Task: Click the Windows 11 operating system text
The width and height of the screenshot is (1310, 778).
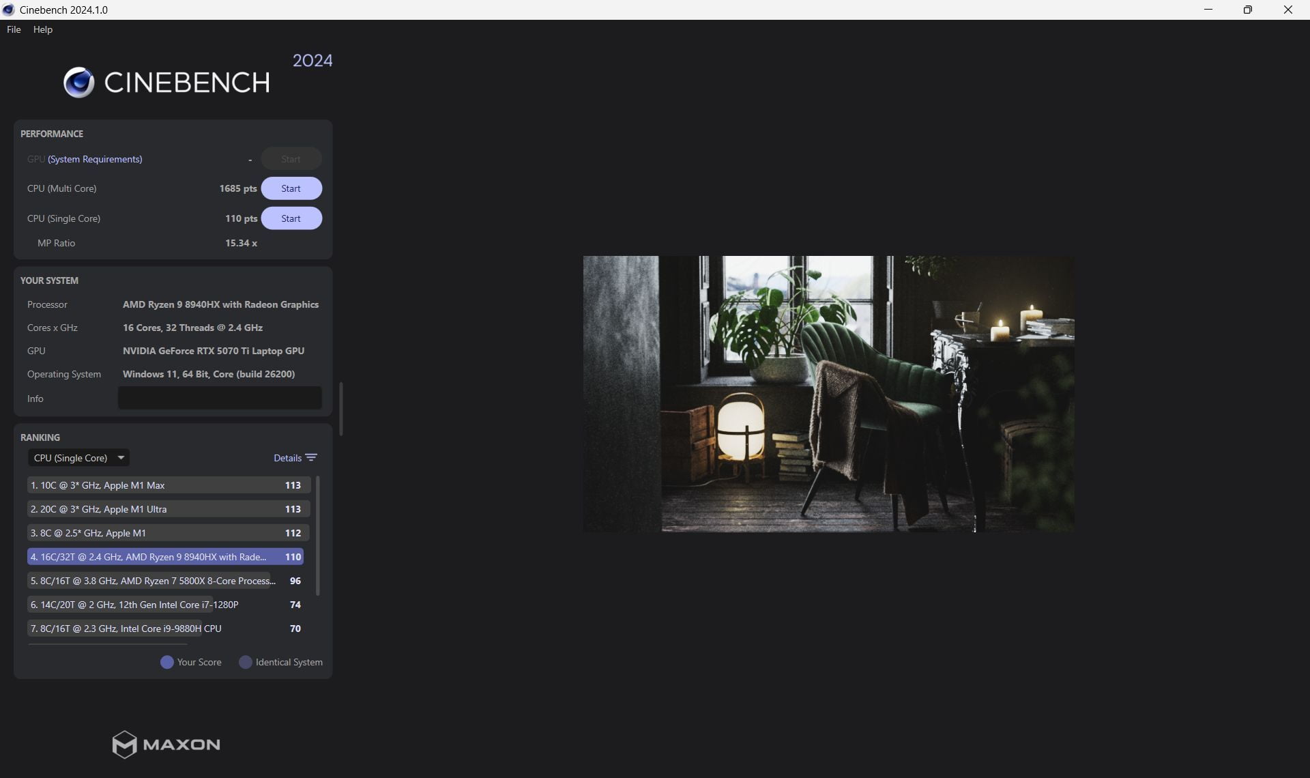Action: coord(209,374)
